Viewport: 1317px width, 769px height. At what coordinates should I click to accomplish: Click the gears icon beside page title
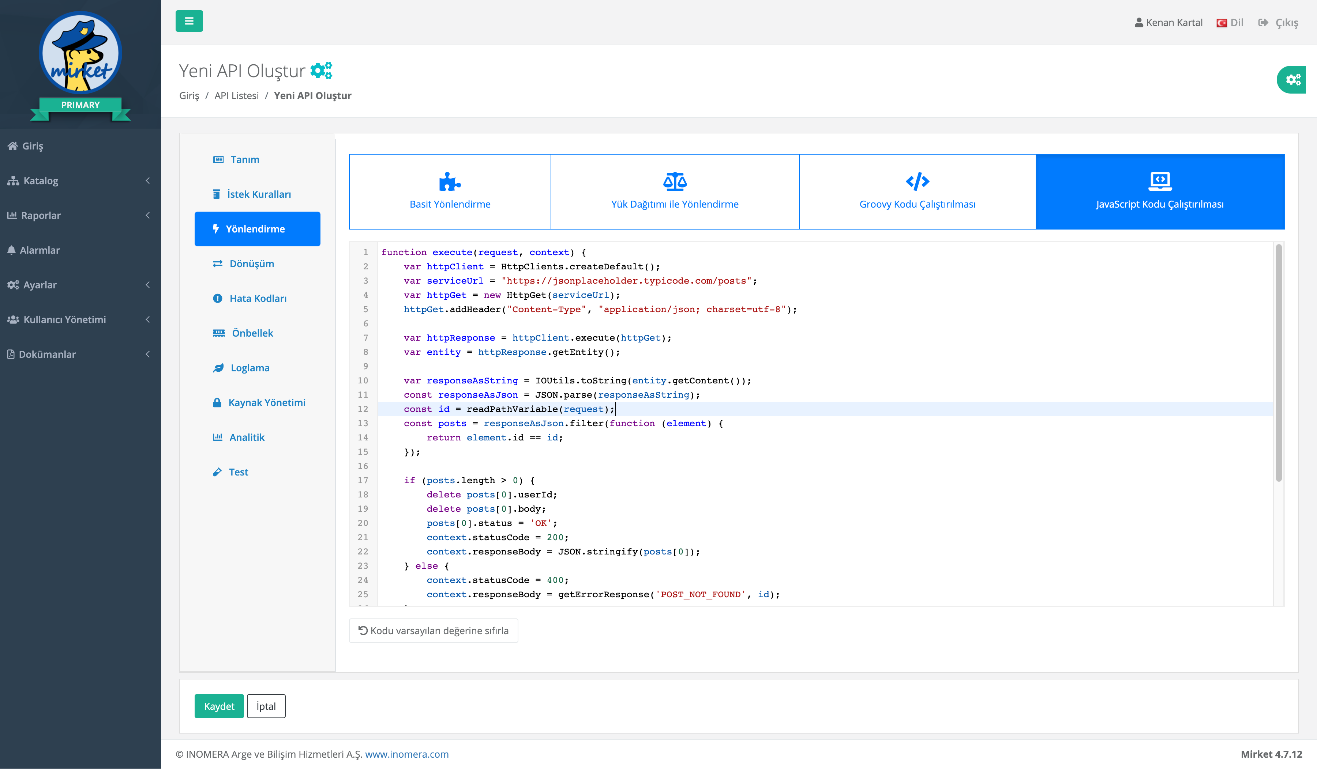coord(322,71)
